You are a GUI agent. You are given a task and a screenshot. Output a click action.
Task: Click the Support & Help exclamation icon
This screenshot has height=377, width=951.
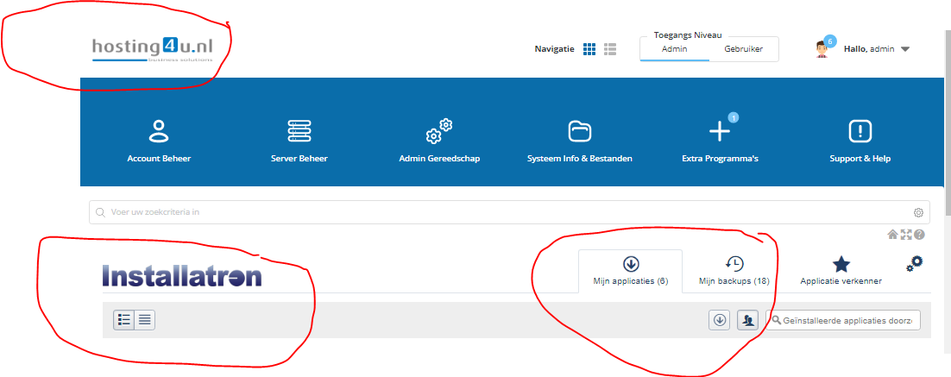(x=860, y=131)
